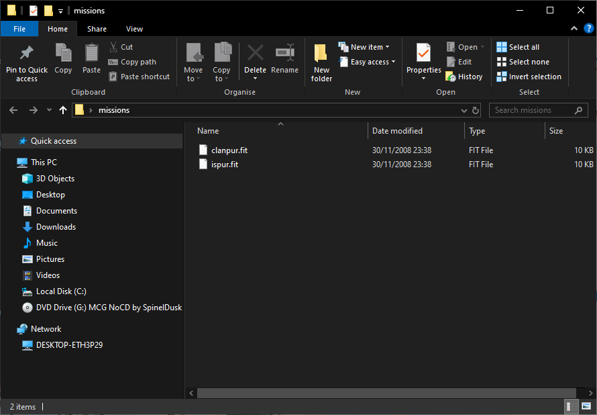
Task: Click the Cut scissors icon
Action: [113, 47]
